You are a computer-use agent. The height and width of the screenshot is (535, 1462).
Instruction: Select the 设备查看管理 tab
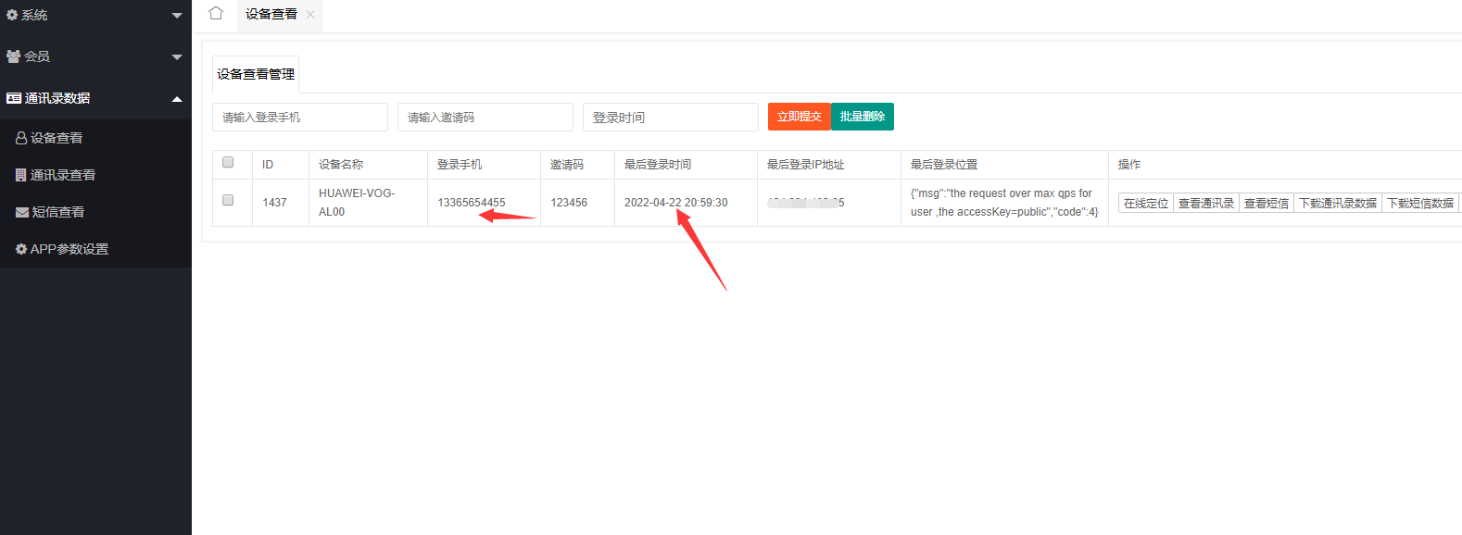pyautogui.click(x=256, y=74)
